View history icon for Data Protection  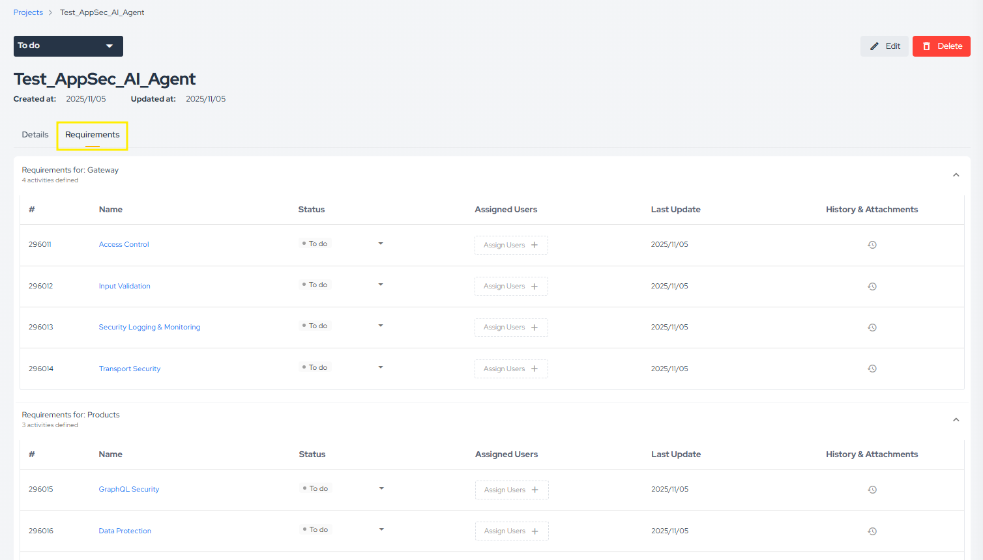click(872, 531)
